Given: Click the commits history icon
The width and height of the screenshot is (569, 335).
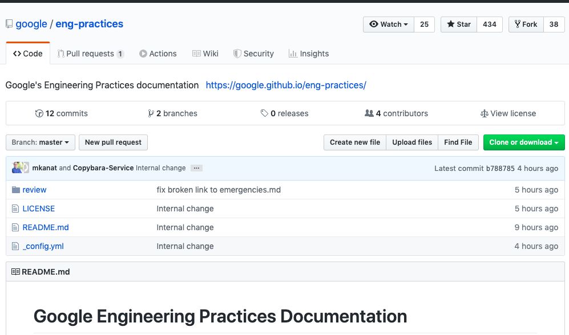Looking at the screenshot, I should 39,113.
